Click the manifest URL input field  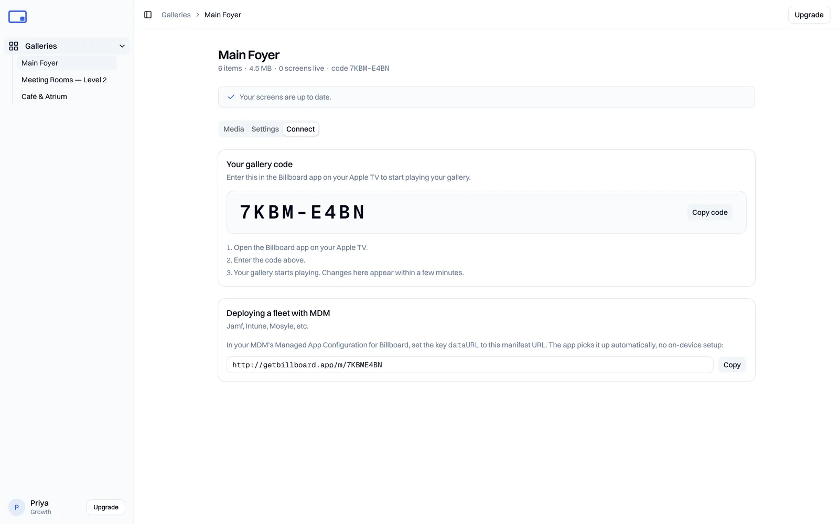470,365
